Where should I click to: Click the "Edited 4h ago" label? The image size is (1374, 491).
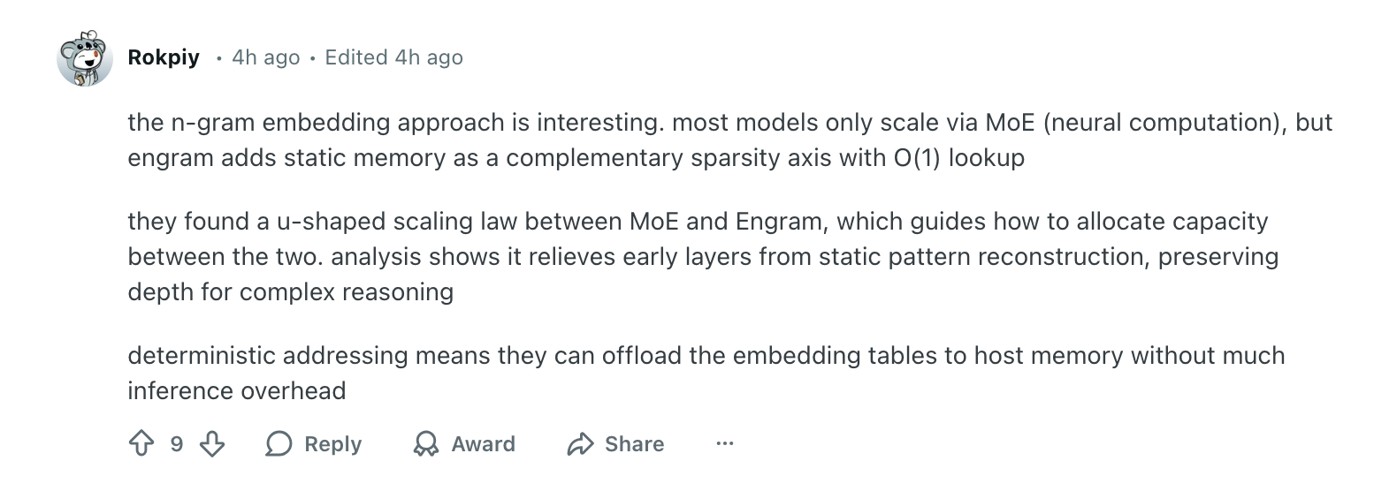393,57
